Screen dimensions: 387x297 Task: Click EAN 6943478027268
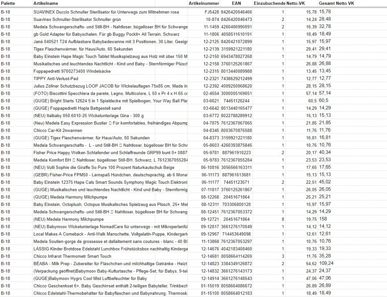237,56
